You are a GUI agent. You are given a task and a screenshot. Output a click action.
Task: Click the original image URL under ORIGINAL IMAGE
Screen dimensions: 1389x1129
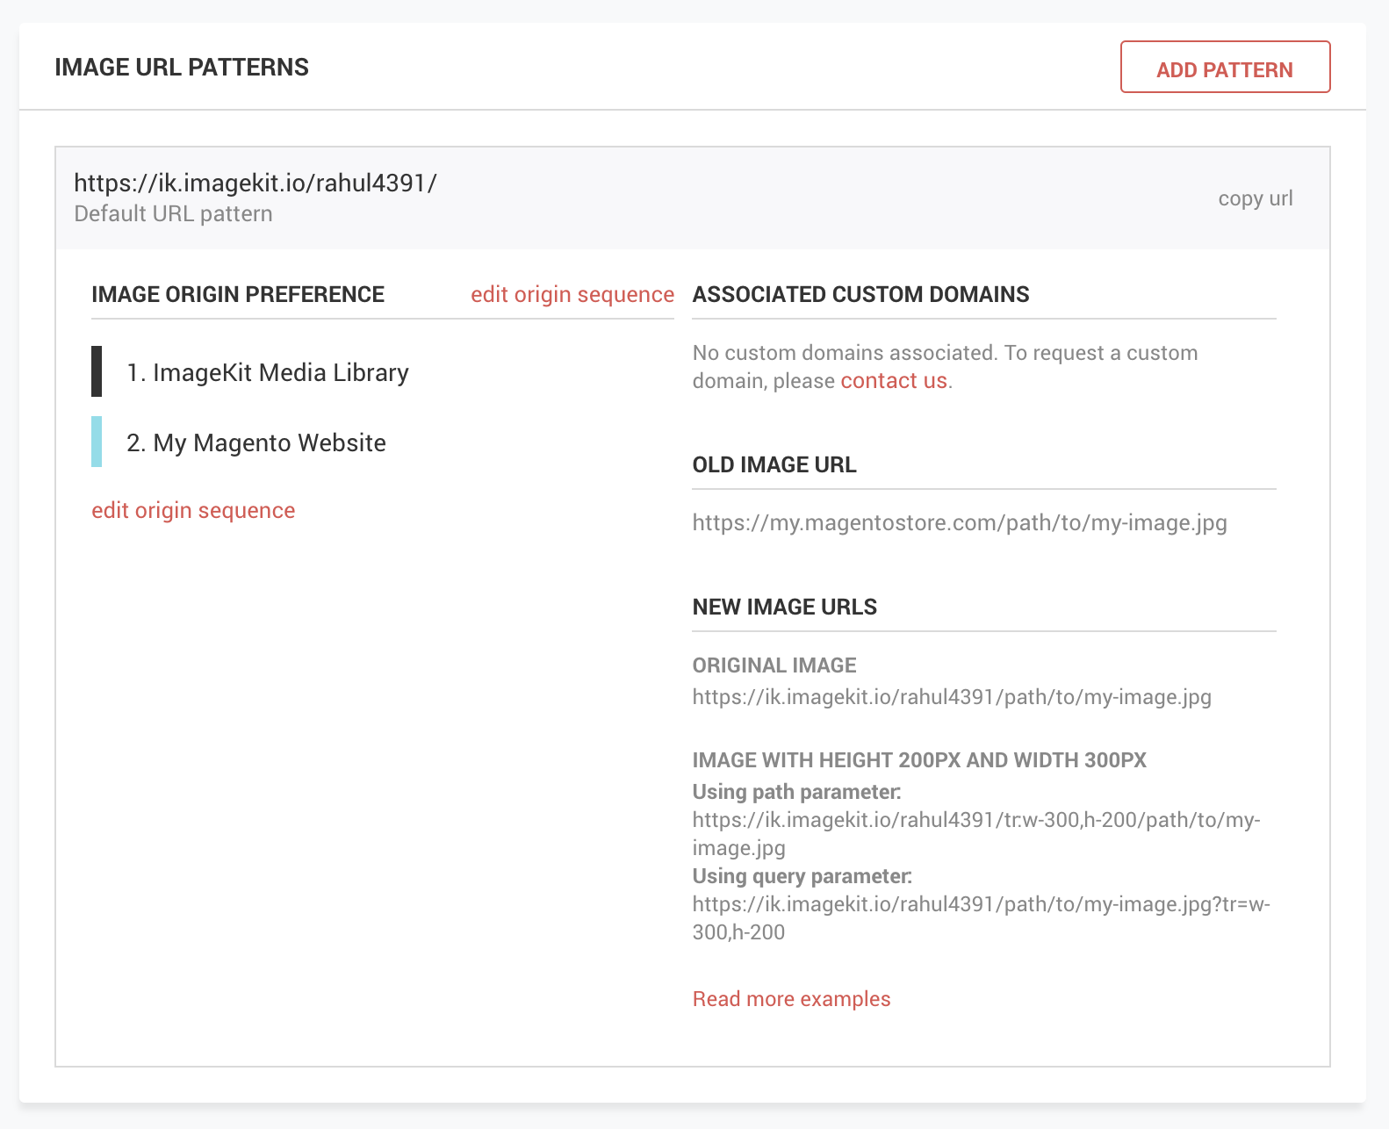(952, 697)
